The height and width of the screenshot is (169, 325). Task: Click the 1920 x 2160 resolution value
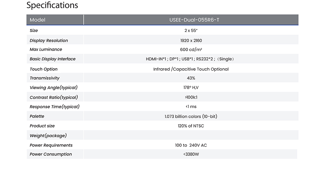[x=191, y=41]
